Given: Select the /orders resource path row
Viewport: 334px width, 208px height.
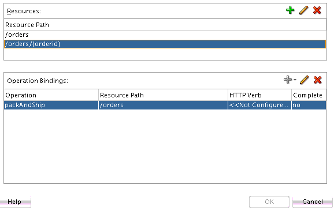Looking at the screenshot, I should point(165,35).
